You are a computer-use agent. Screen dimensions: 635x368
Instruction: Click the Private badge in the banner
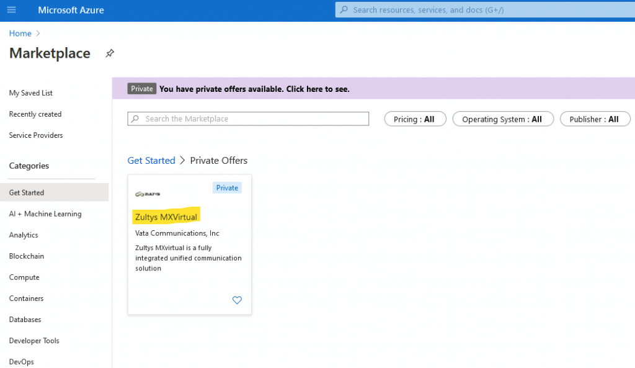[142, 89]
